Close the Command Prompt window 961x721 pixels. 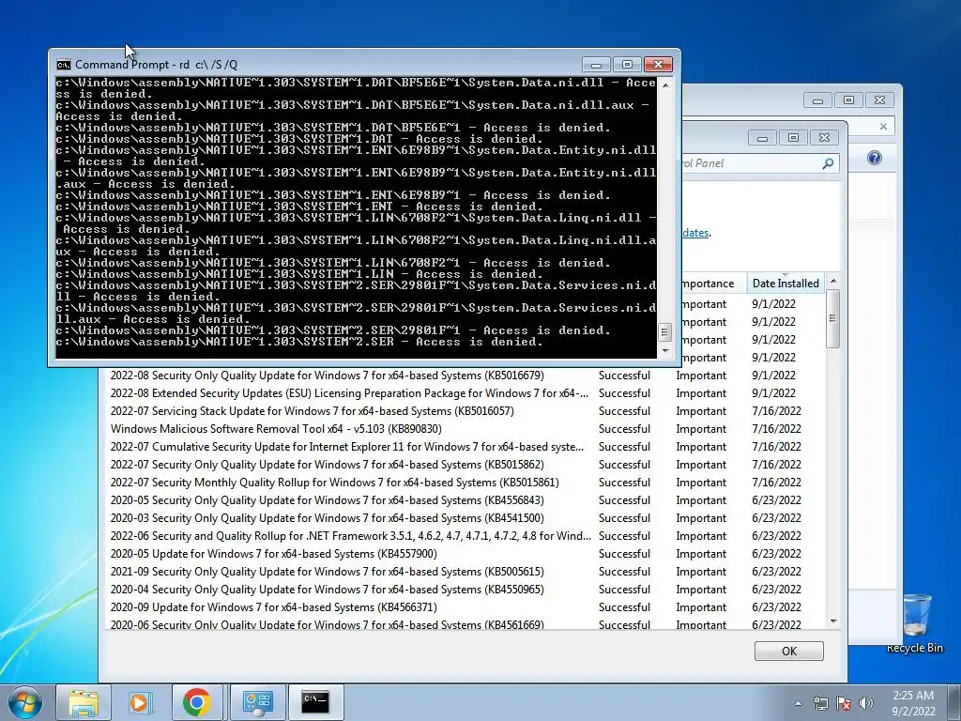pyautogui.click(x=658, y=64)
